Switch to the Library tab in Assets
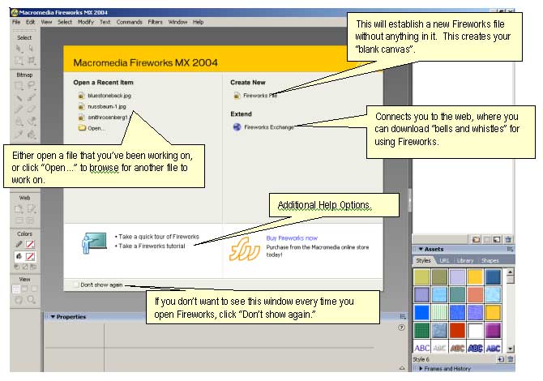543x381 pixels. [x=464, y=260]
